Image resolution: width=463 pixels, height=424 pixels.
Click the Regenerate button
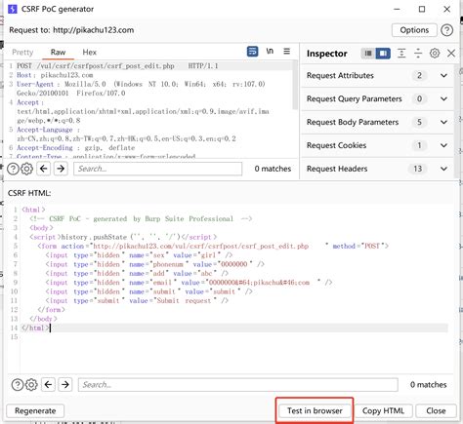point(35,410)
